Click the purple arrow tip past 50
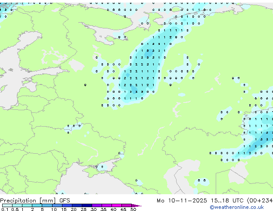 click(x=136, y=205)
